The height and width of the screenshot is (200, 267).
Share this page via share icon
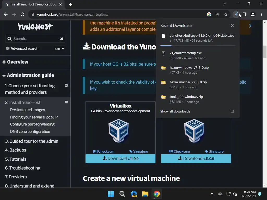(x=217, y=15)
